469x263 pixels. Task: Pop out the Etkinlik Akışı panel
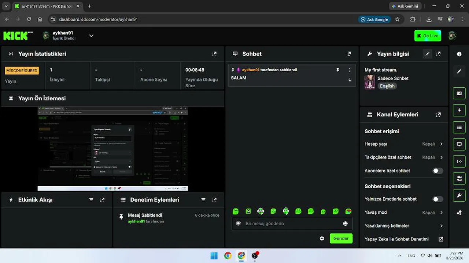click(102, 200)
